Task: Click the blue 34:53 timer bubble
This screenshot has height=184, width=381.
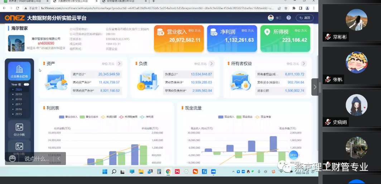Action: click(x=293, y=155)
